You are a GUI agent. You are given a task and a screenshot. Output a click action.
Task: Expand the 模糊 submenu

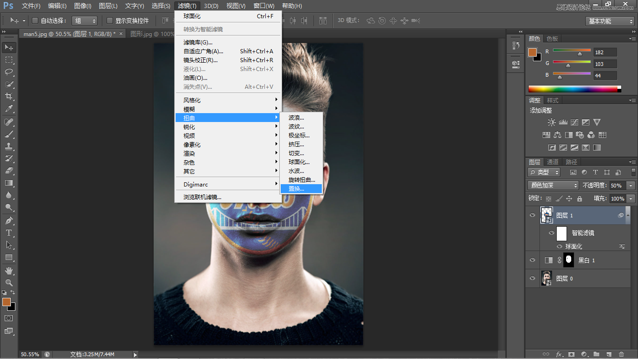pyautogui.click(x=228, y=109)
